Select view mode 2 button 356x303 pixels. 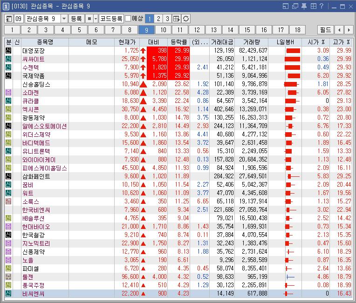[x=158, y=19]
